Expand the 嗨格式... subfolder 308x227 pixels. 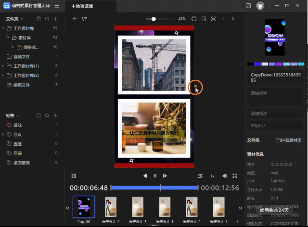tap(13, 47)
